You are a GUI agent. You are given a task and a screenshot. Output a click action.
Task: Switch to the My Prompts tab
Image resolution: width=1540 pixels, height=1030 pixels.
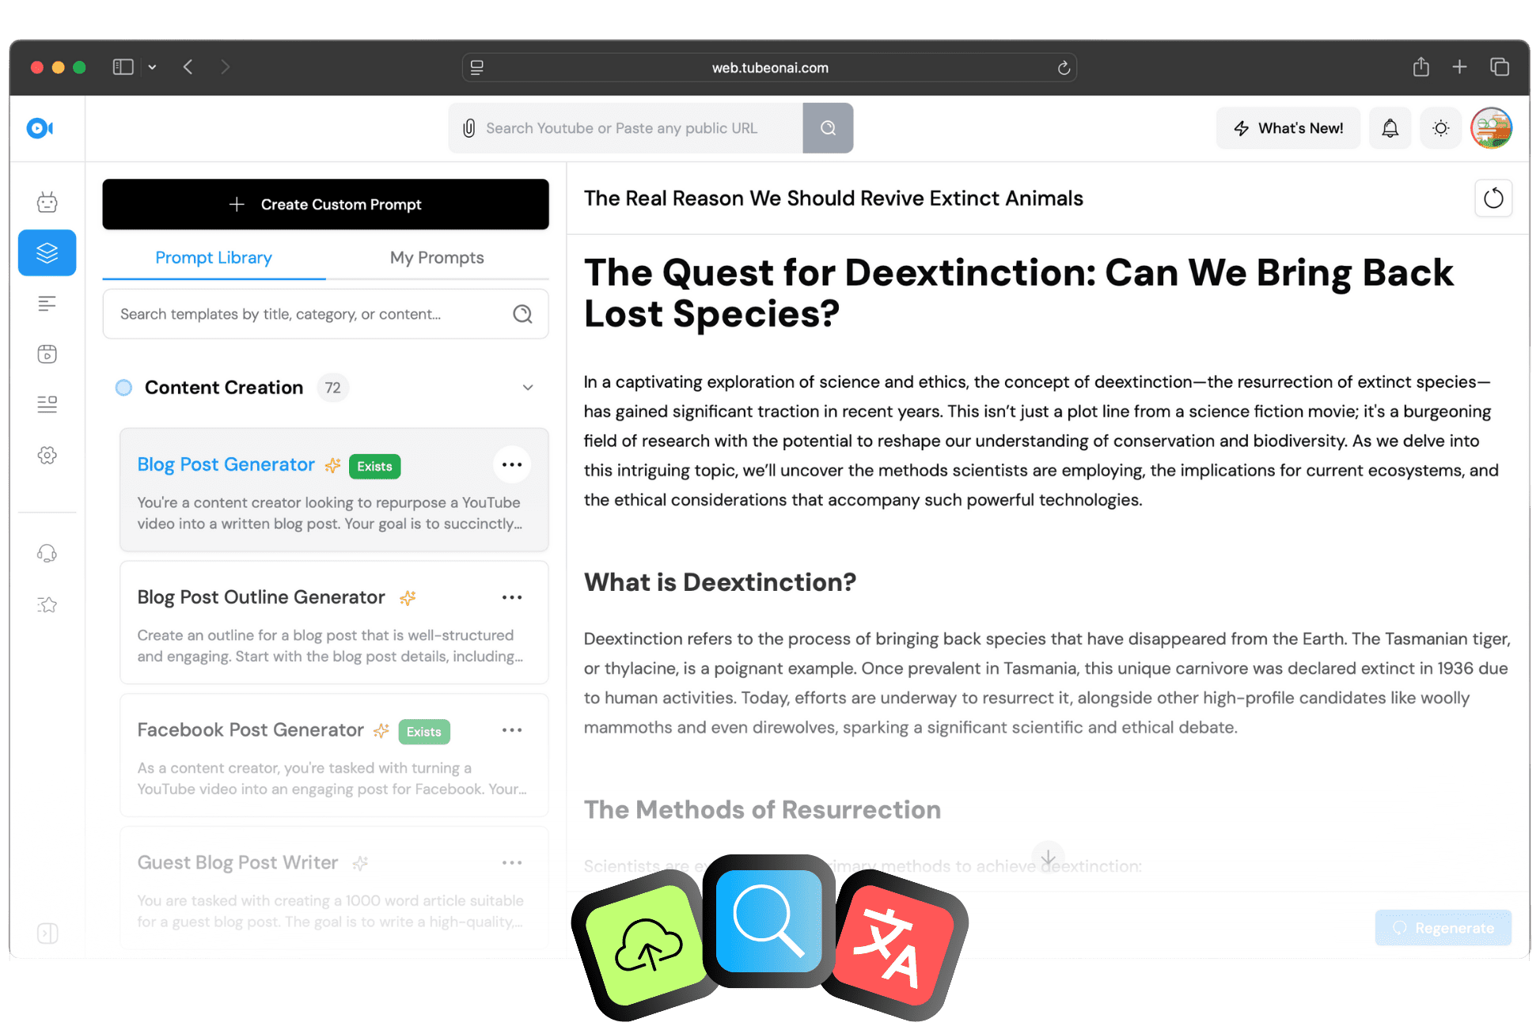pyautogui.click(x=437, y=258)
